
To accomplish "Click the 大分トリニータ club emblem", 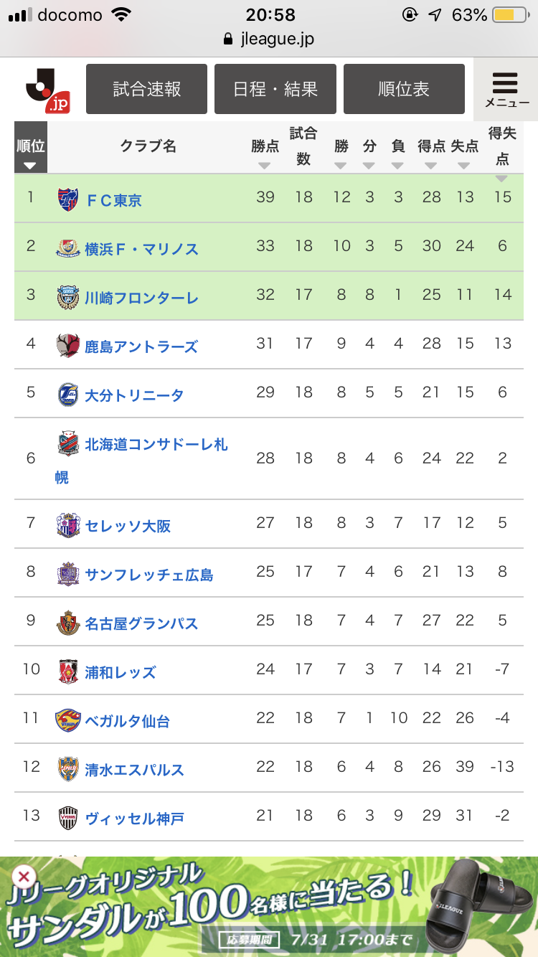I will tap(68, 395).
